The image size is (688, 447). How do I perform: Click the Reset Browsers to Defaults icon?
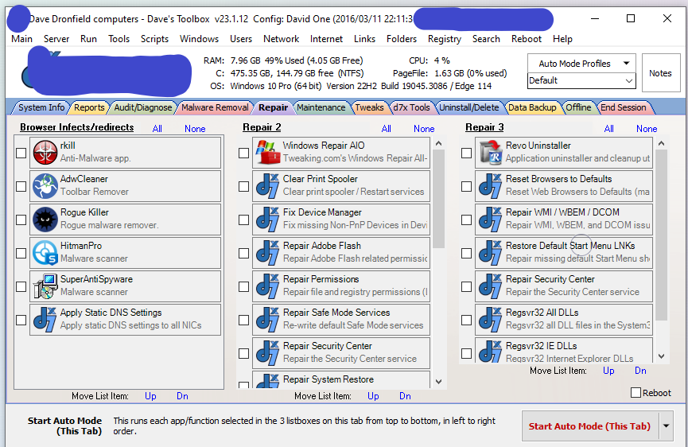point(491,185)
